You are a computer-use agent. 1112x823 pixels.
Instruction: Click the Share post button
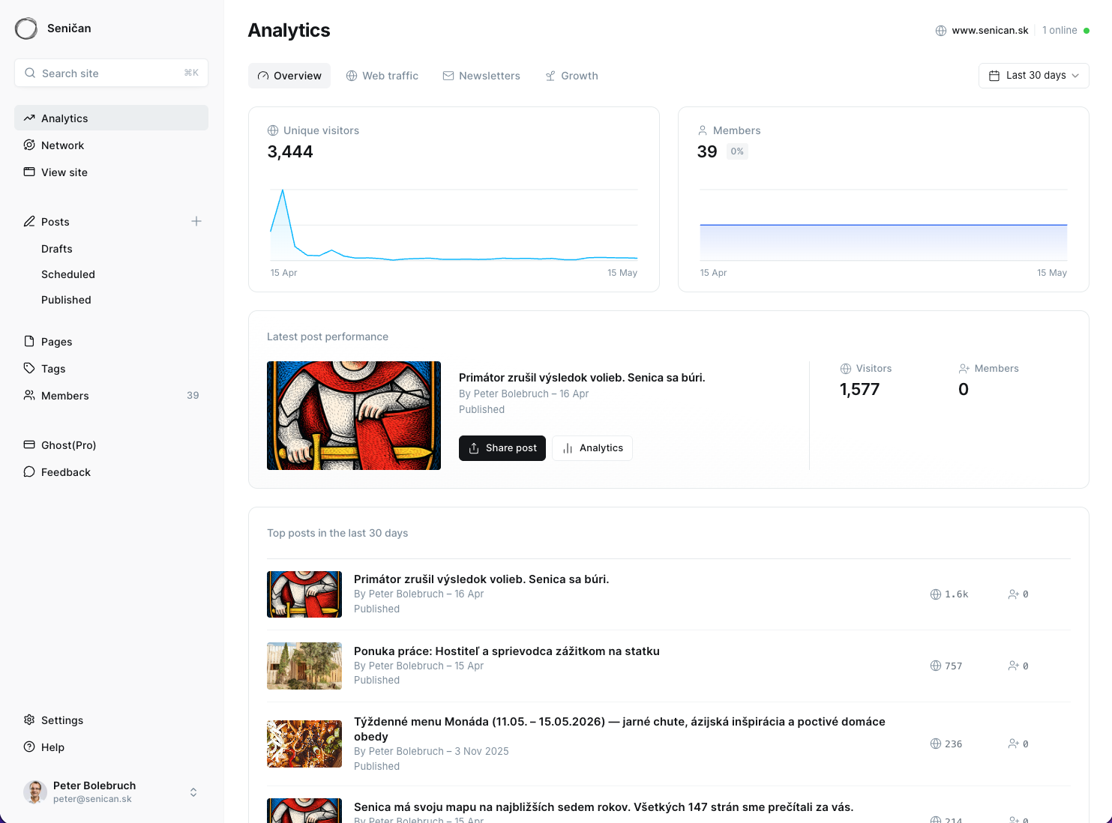tap(502, 448)
